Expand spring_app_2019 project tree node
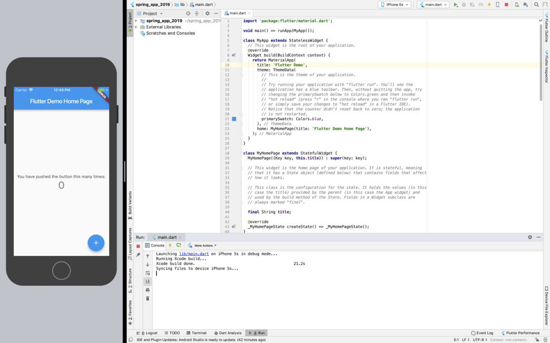This screenshot has width=550, height=343. pyautogui.click(x=136, y=21)
